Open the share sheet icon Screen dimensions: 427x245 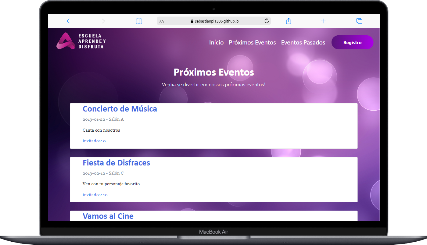[x=289, y=21]
